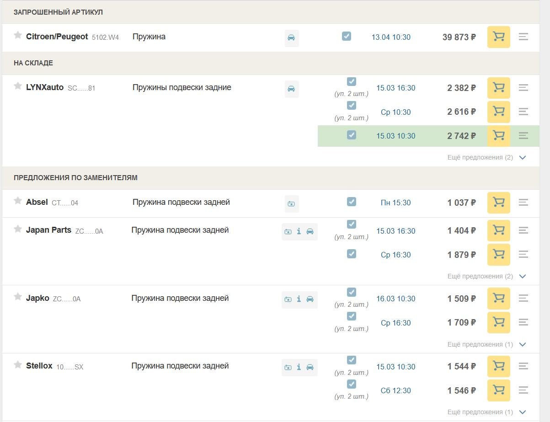This screenshot has height=422, width=550.
Task: Add LYNXauto 2 382 ₽ offer to cart
Action: [499, 88]
